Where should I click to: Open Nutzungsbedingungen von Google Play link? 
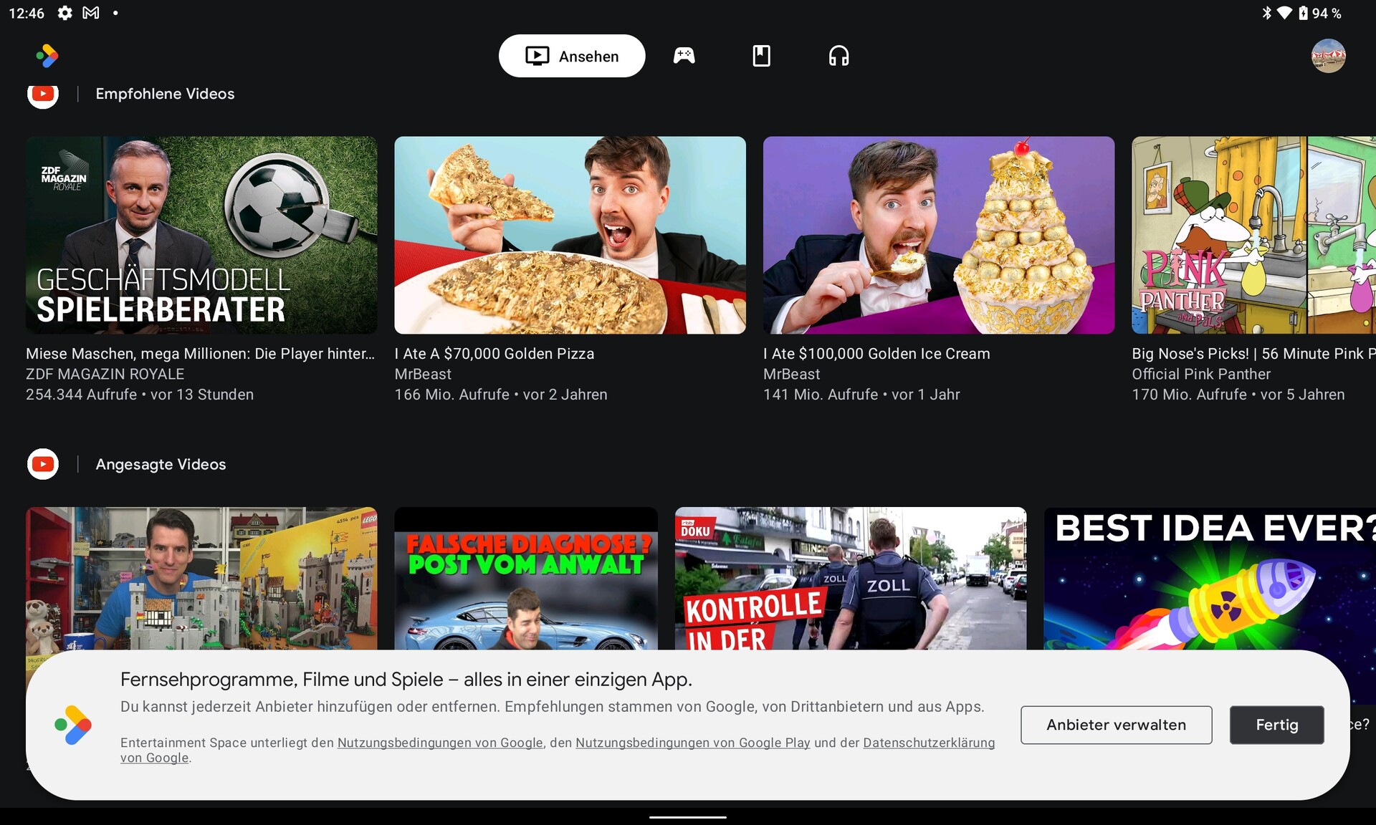coord(692,743)
